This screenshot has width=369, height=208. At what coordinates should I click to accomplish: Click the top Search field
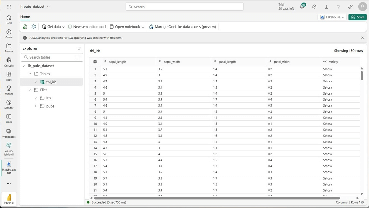185,7
